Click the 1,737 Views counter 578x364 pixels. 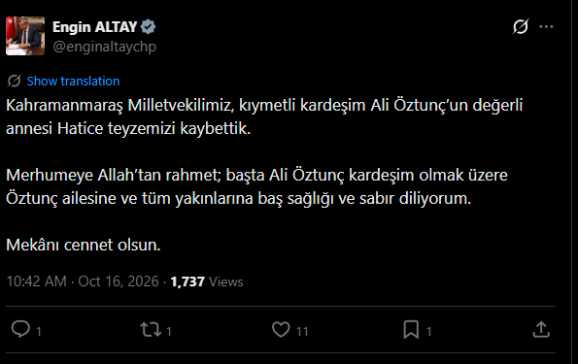207,281
